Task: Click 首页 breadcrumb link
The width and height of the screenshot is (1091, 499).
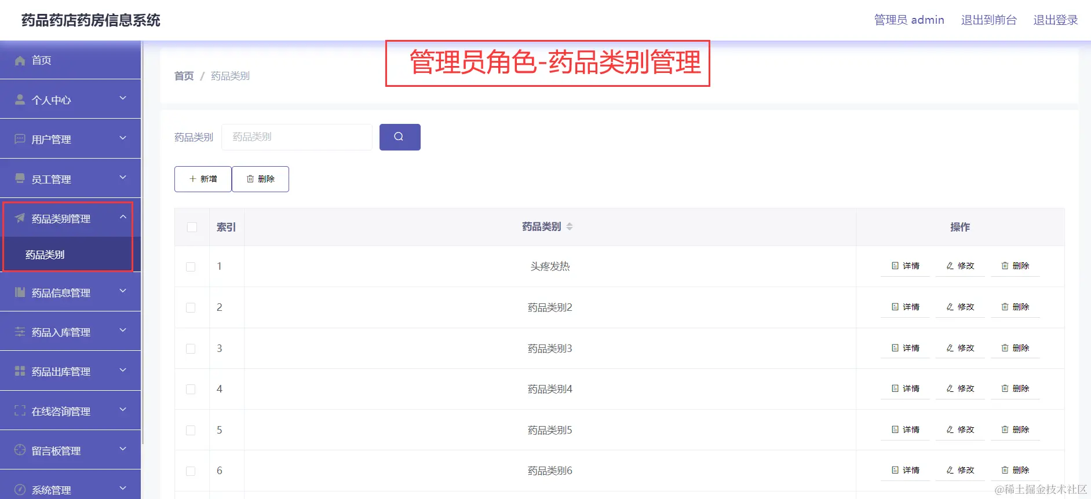Action: (184, 76)
